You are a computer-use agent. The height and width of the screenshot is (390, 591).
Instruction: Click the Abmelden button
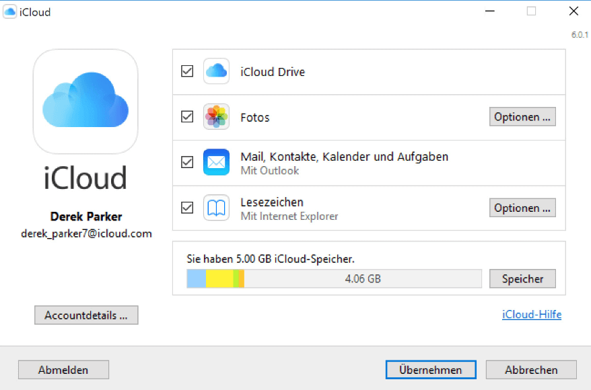(63, 370)
